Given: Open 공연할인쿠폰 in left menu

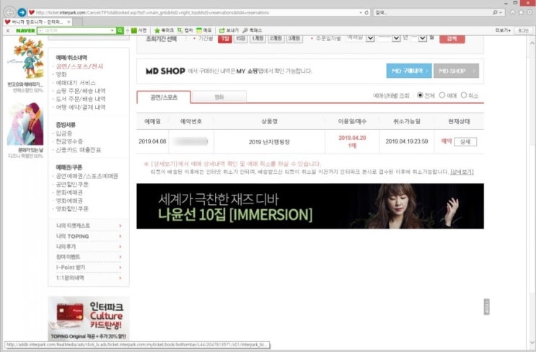Looking at the screenshot, I should pyautogui.click(x=72, y=184).
